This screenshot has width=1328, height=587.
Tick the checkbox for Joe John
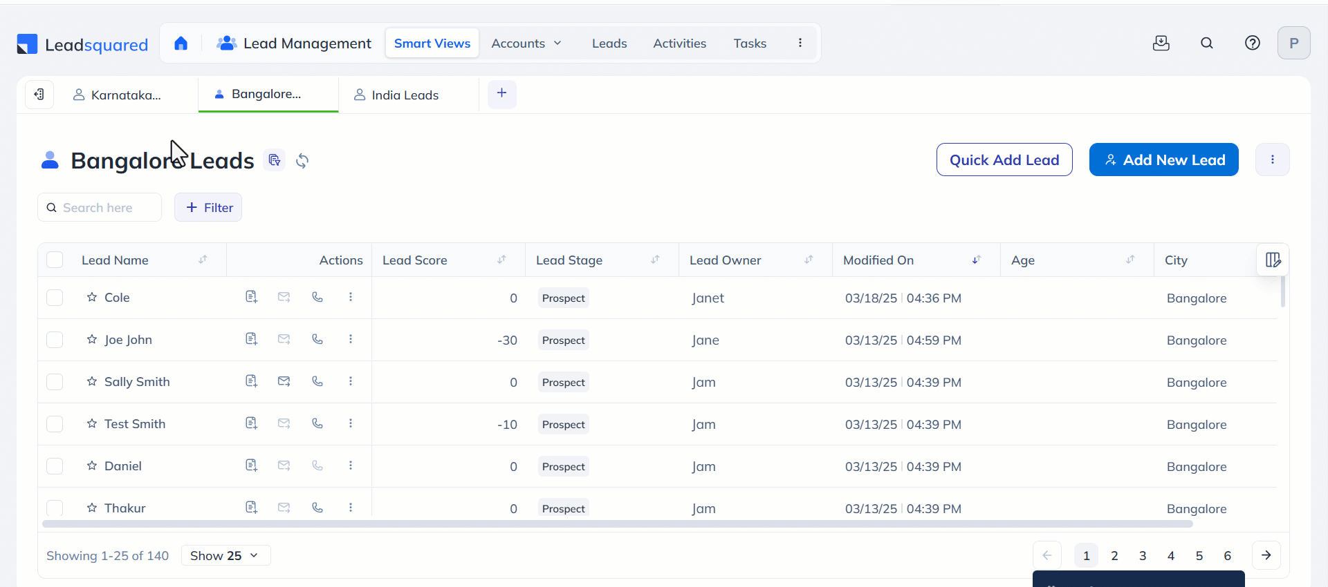(x=55, y=340)
